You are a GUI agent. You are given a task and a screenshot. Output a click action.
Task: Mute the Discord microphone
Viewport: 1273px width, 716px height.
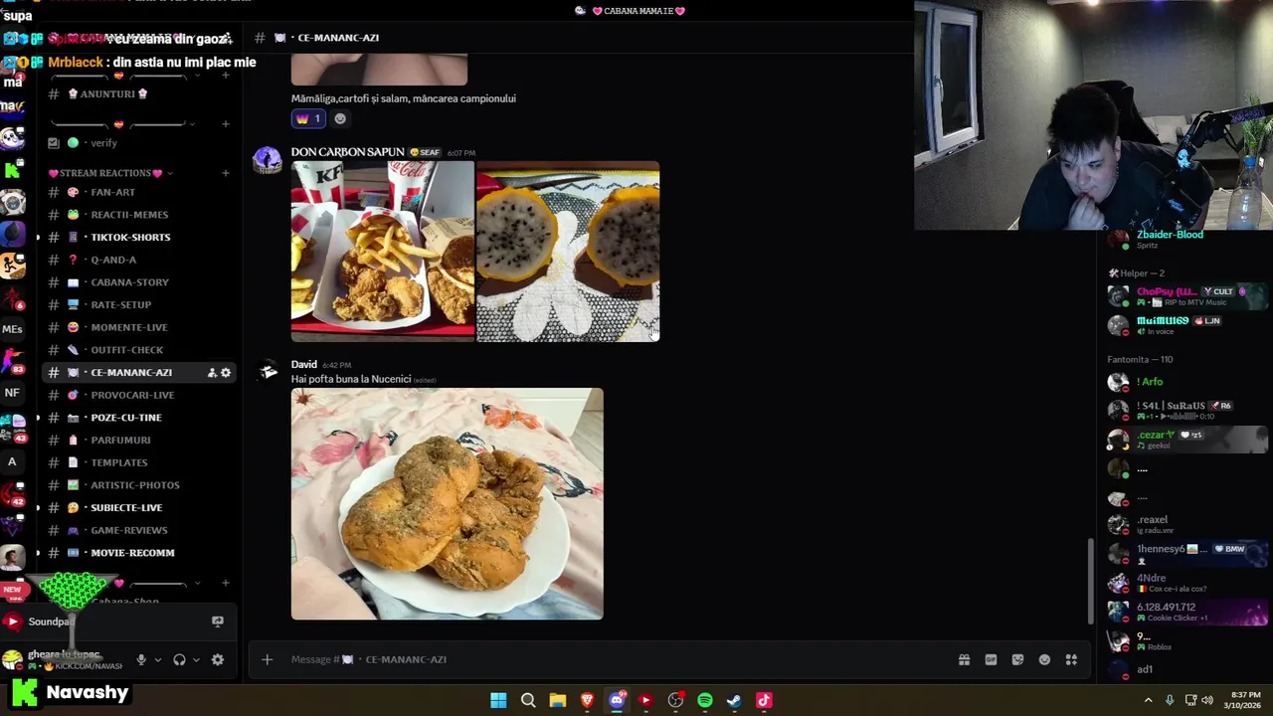coord(141,659)
